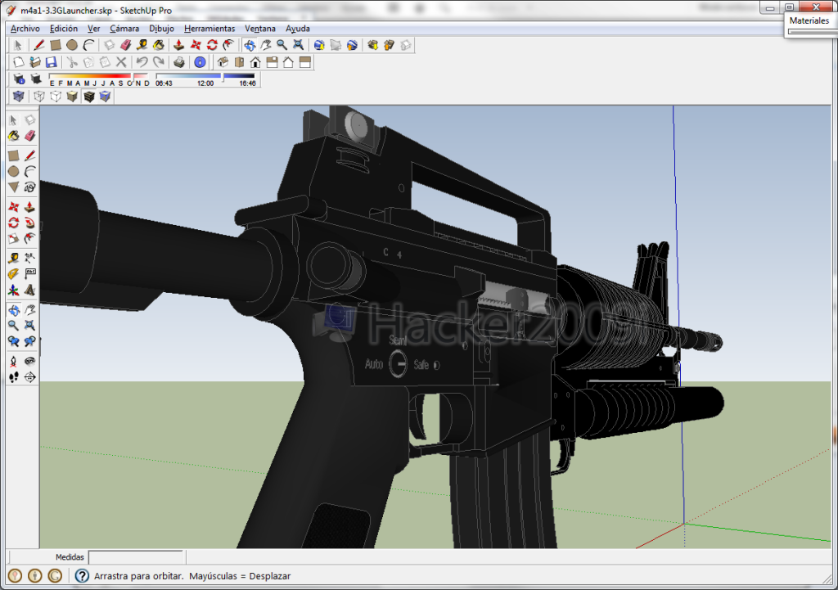
Task: Select the Scale tool
Action: click(13, 239)
